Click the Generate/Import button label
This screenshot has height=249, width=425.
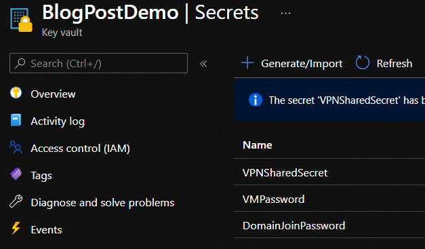pos(302,64)
